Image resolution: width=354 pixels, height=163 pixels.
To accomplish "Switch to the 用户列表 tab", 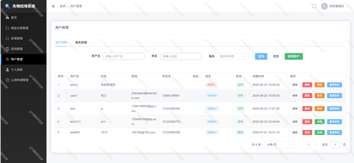I will tap(61, 42).
